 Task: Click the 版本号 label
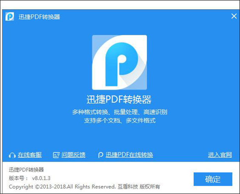(x=18, y=178)
